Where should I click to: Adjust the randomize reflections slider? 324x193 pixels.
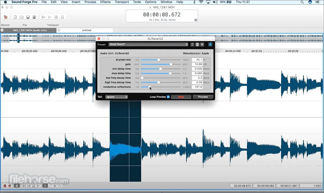pyautogui.click(x=150, y=87)
